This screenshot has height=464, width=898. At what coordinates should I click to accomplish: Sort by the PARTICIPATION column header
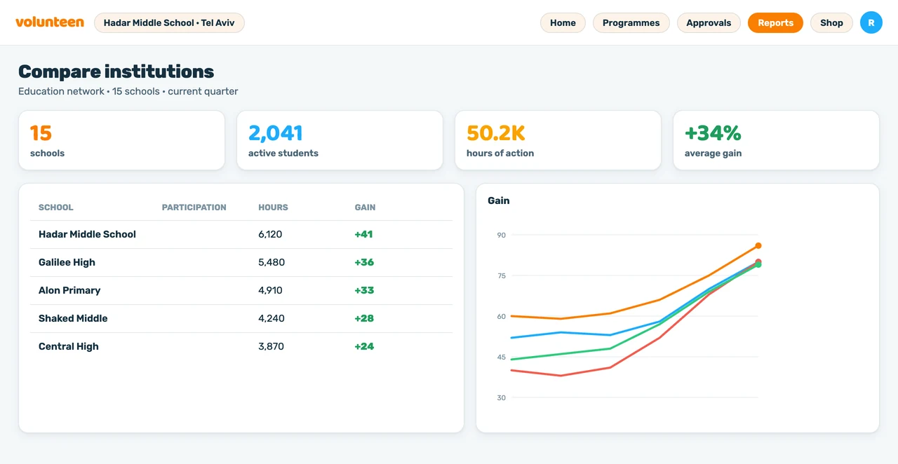click(x=194, y=207)
